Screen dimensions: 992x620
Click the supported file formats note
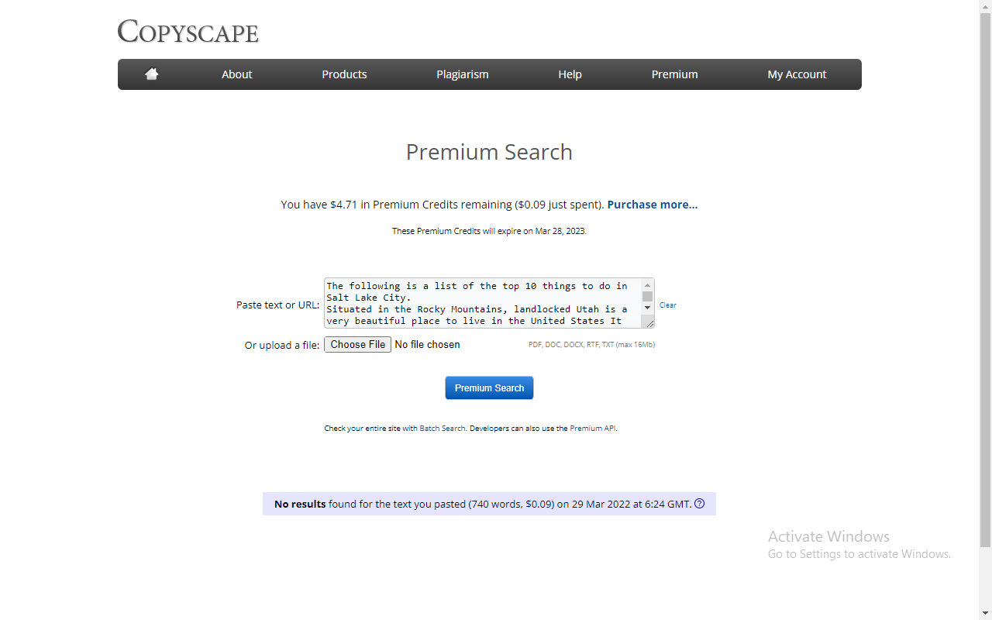[591, 345]
